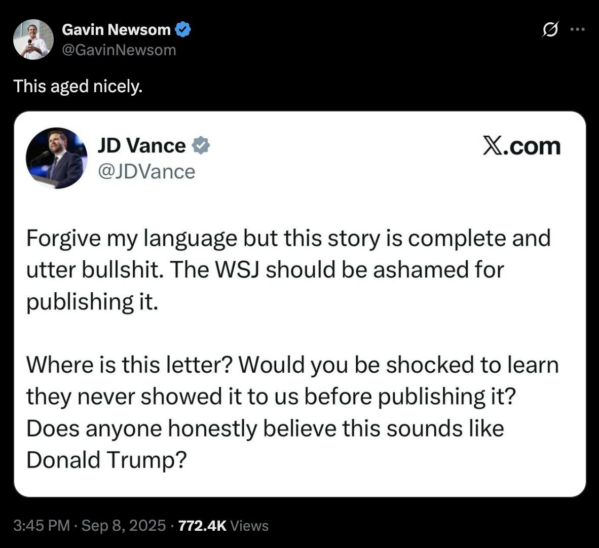
Task: Click the "Donald Trump?" closing line
Action: pyautogui.click(x=106, y=460)
